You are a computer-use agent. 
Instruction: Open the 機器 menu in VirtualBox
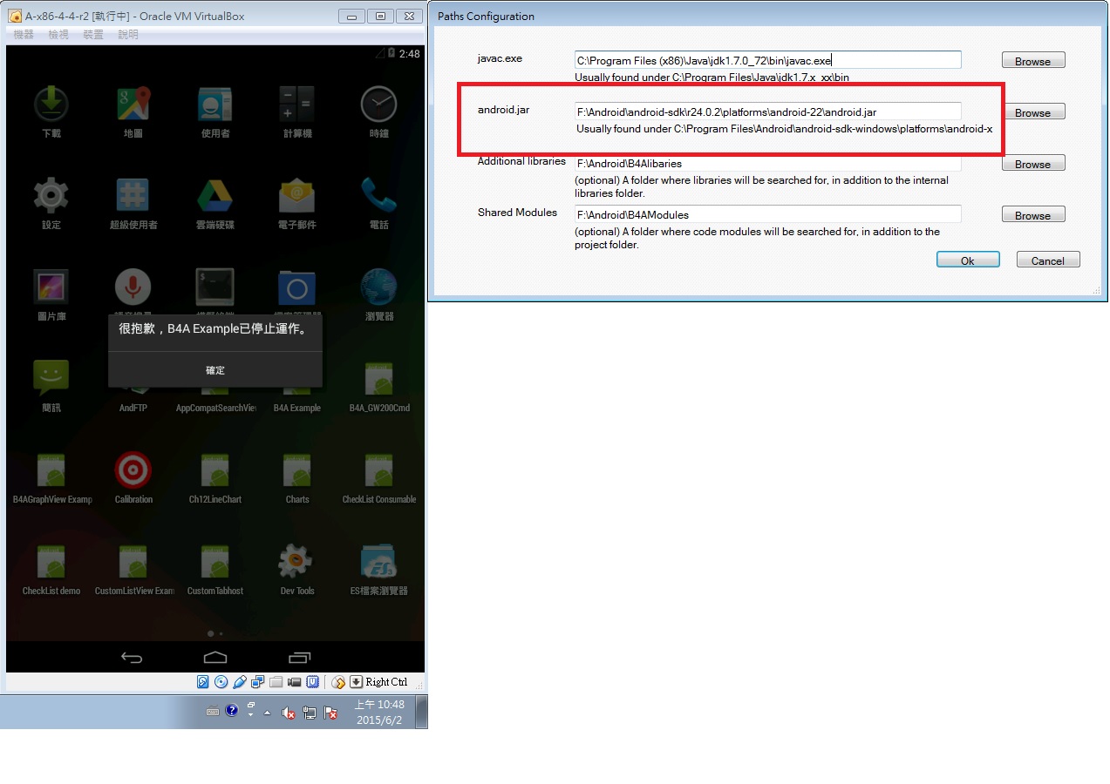(24, 35)
